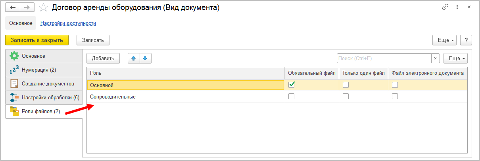Screen dimensions: 480x161
Task: Open help with the question mark button
Action: (466, 40)
